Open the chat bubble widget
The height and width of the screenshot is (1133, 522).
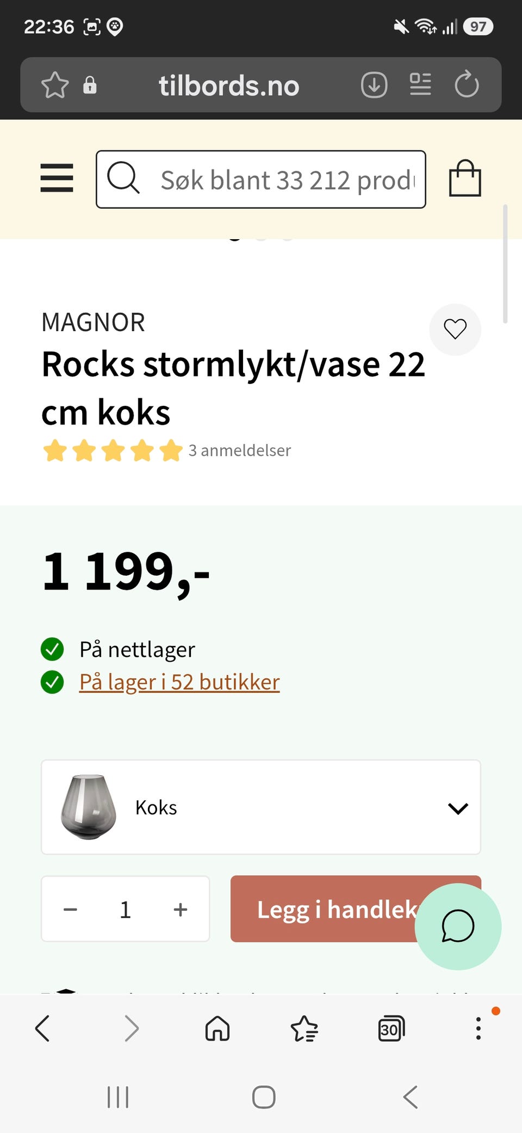click(458, 926)
